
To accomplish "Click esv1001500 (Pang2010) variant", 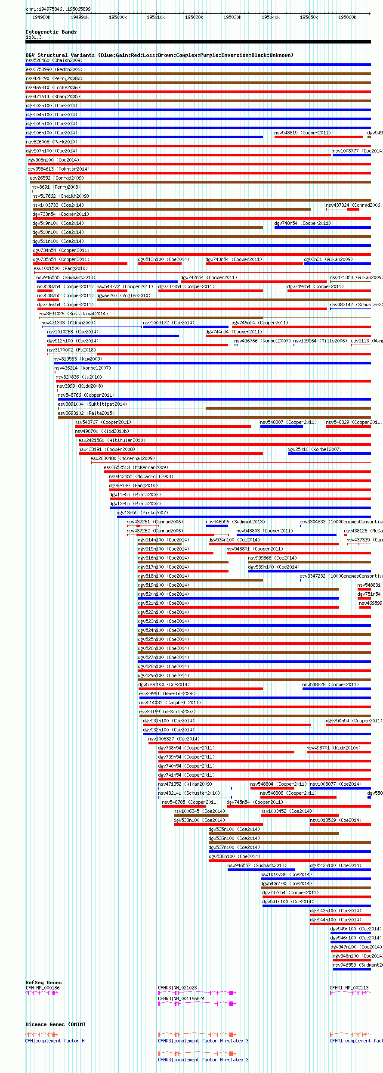I will (x=61, y=268).
